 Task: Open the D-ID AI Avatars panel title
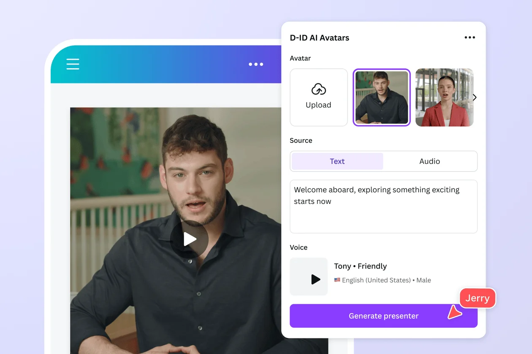pos(319,38)
